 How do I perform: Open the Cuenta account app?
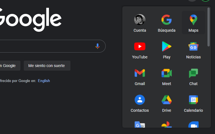(140, 23)
